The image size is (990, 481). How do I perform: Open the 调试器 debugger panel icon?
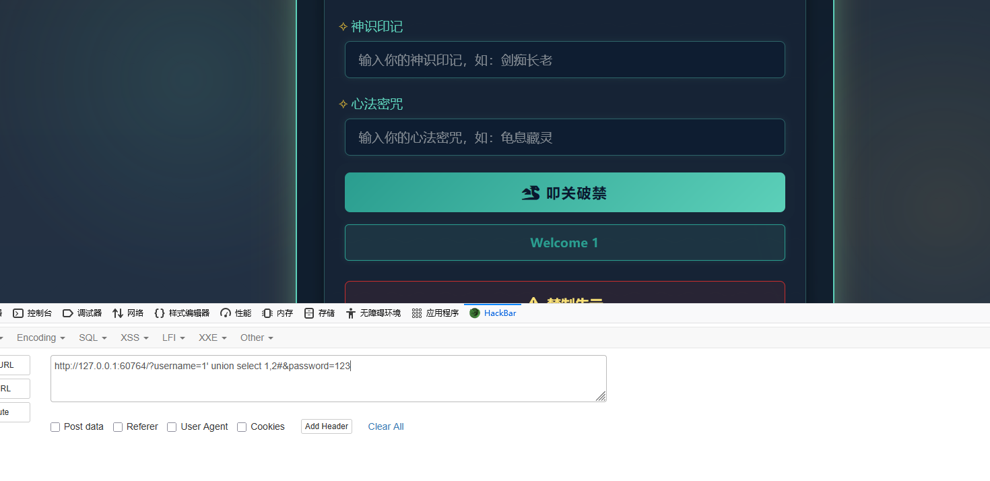coord(68,313)
